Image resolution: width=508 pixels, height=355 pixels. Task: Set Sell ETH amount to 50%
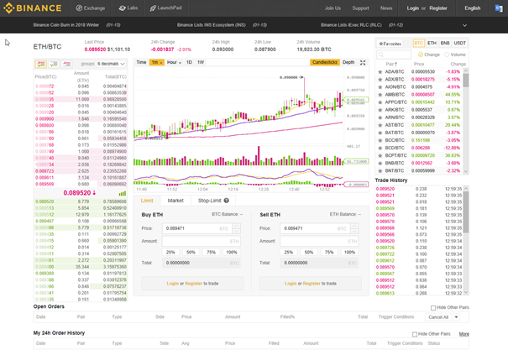point(309,253)
